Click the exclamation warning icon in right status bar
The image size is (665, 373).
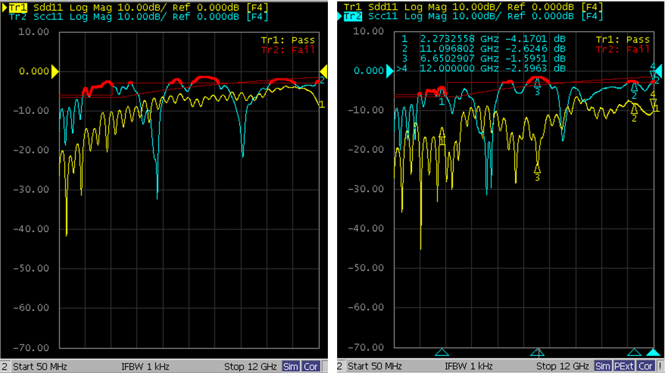pyautogui.click(x=660, y=366)
